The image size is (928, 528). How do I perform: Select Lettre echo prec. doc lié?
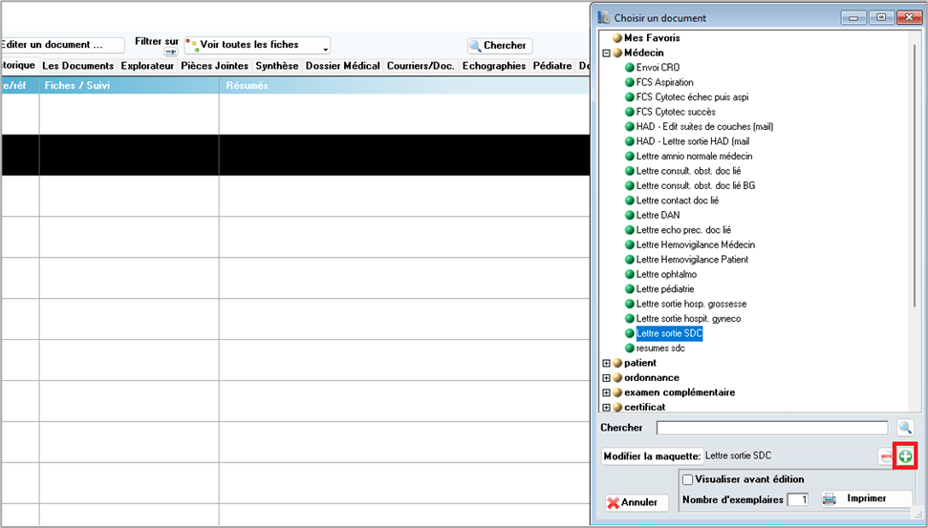point(683,230)
